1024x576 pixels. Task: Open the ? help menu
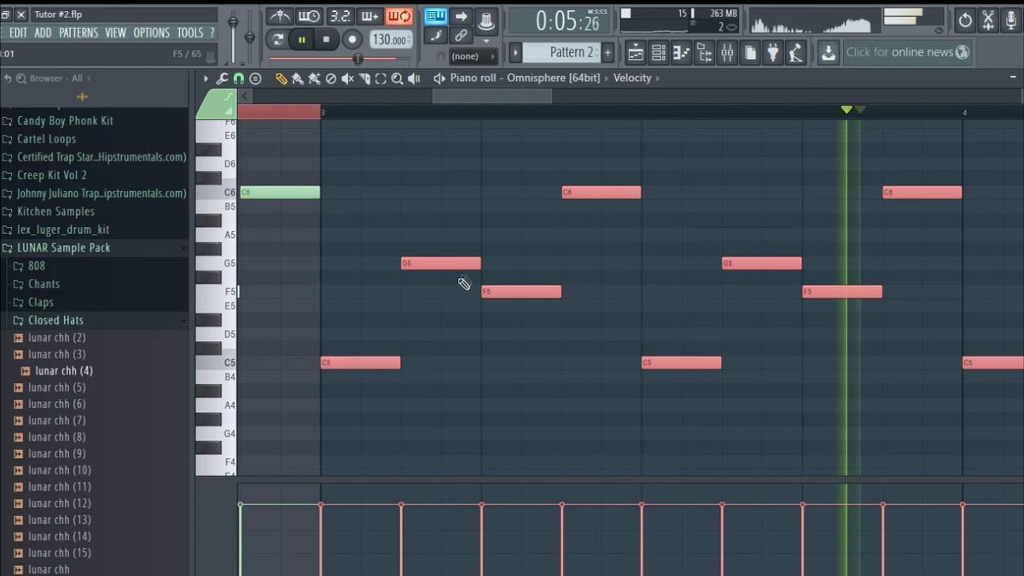[212, 32]
